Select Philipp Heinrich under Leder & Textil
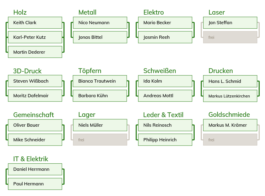The width and height of the screenshot is (265, 196). click(165, 140)
